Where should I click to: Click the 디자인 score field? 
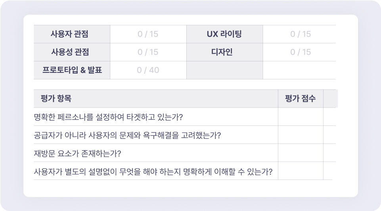coord(300,52)
